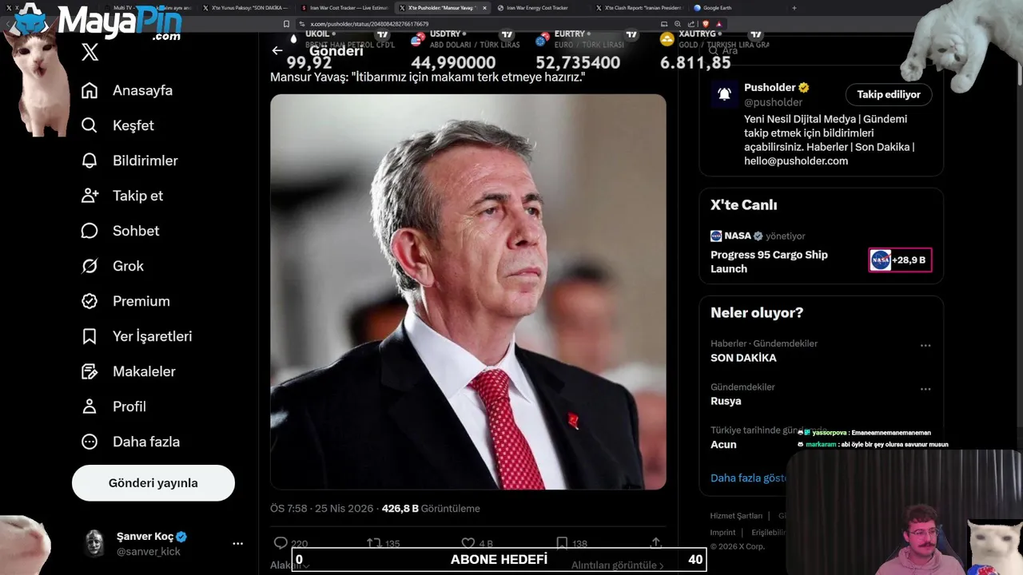
Task: Click the USDTRY ticker 44,990000
Action: (453, 62)
